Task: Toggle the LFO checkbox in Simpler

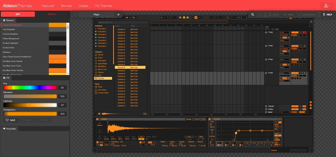Action: click(141, 142)
